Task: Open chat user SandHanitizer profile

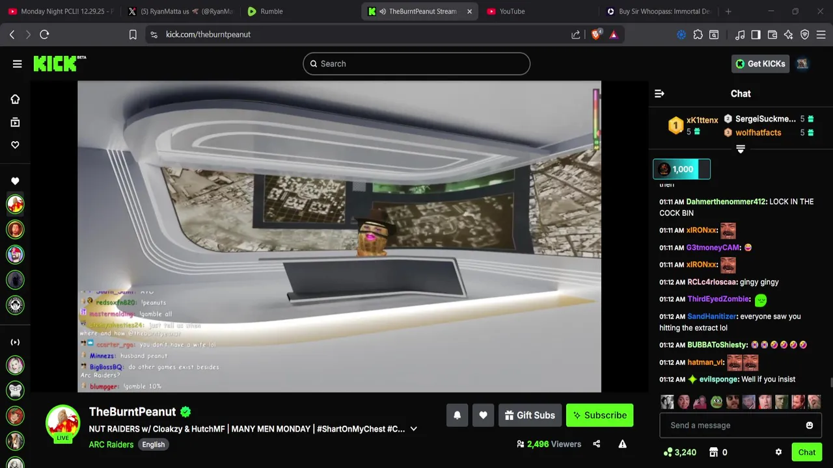Action: point(712,317)
